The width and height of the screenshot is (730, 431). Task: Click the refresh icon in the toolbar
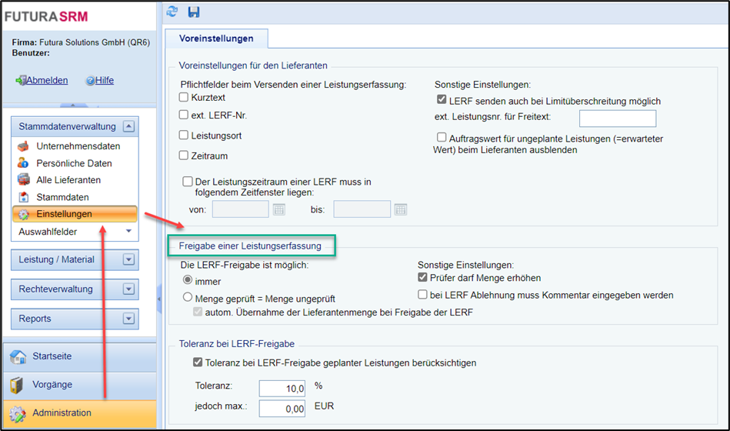(172, 12)
